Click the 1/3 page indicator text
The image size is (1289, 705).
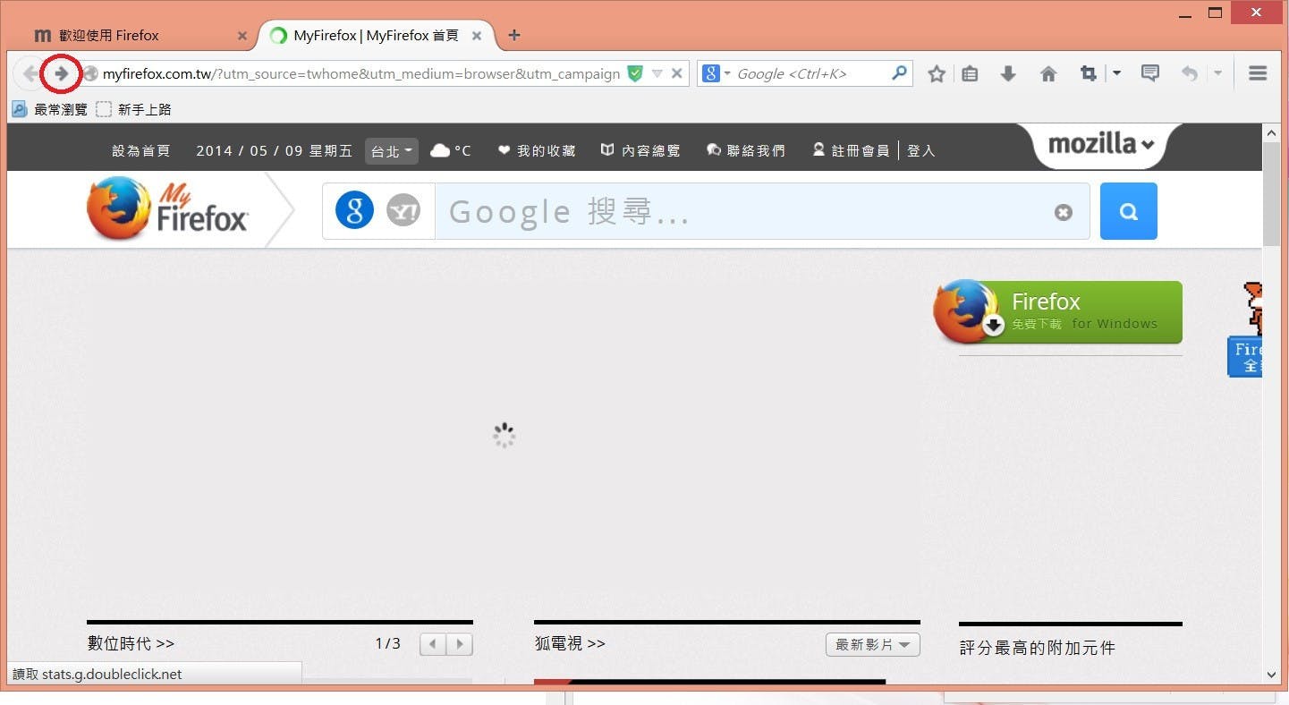pos(387,643)
